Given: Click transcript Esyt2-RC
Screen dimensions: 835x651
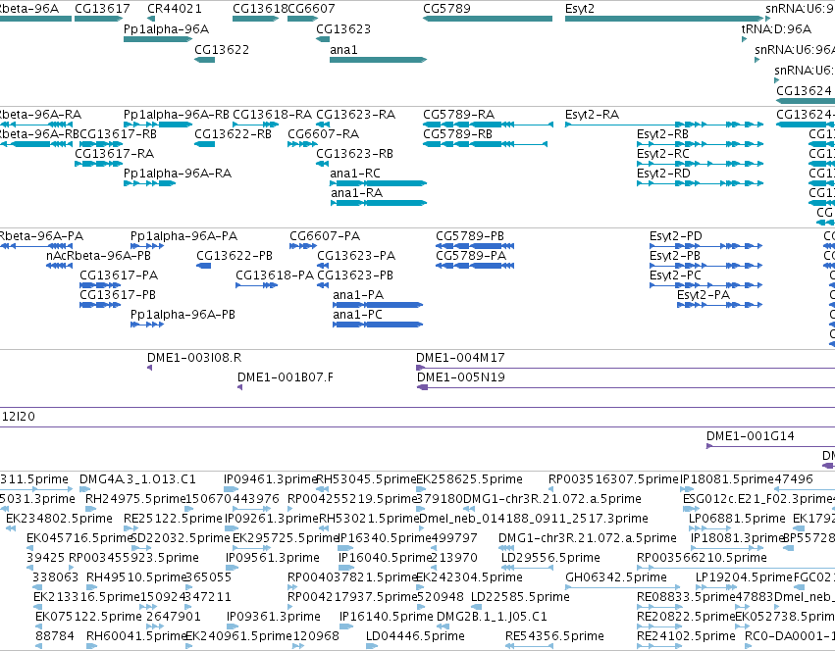Looking at the screenshot, I should tap(701, 164).
